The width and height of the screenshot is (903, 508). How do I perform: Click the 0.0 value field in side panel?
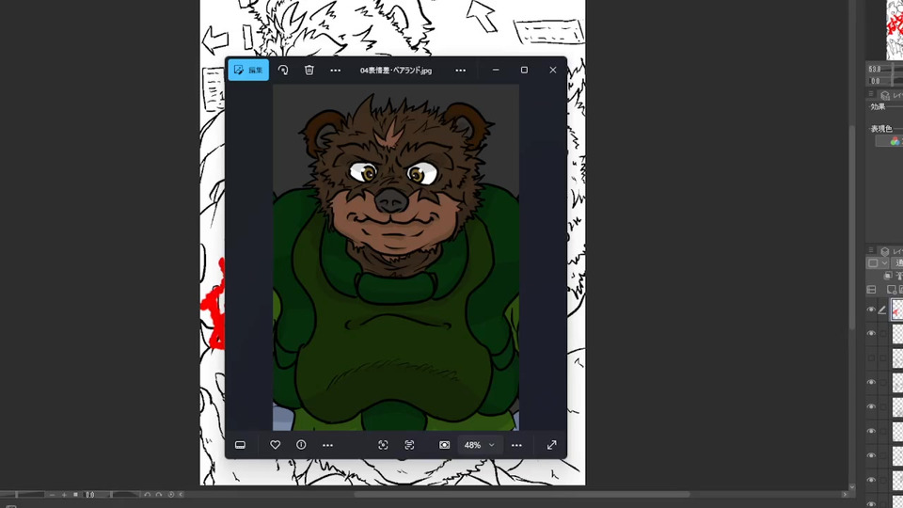[875, 81]
